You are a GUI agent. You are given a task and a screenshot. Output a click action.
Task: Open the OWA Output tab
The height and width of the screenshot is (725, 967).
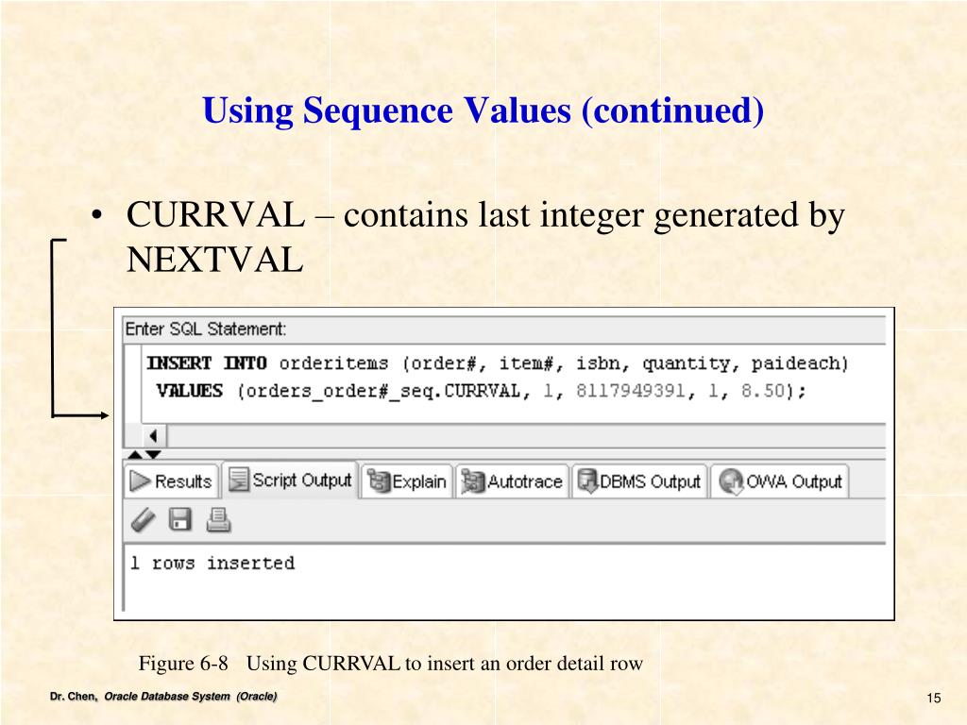click(x=780, y=481)
